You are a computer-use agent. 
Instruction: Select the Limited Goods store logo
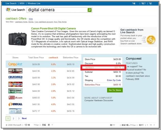point(15,111)
